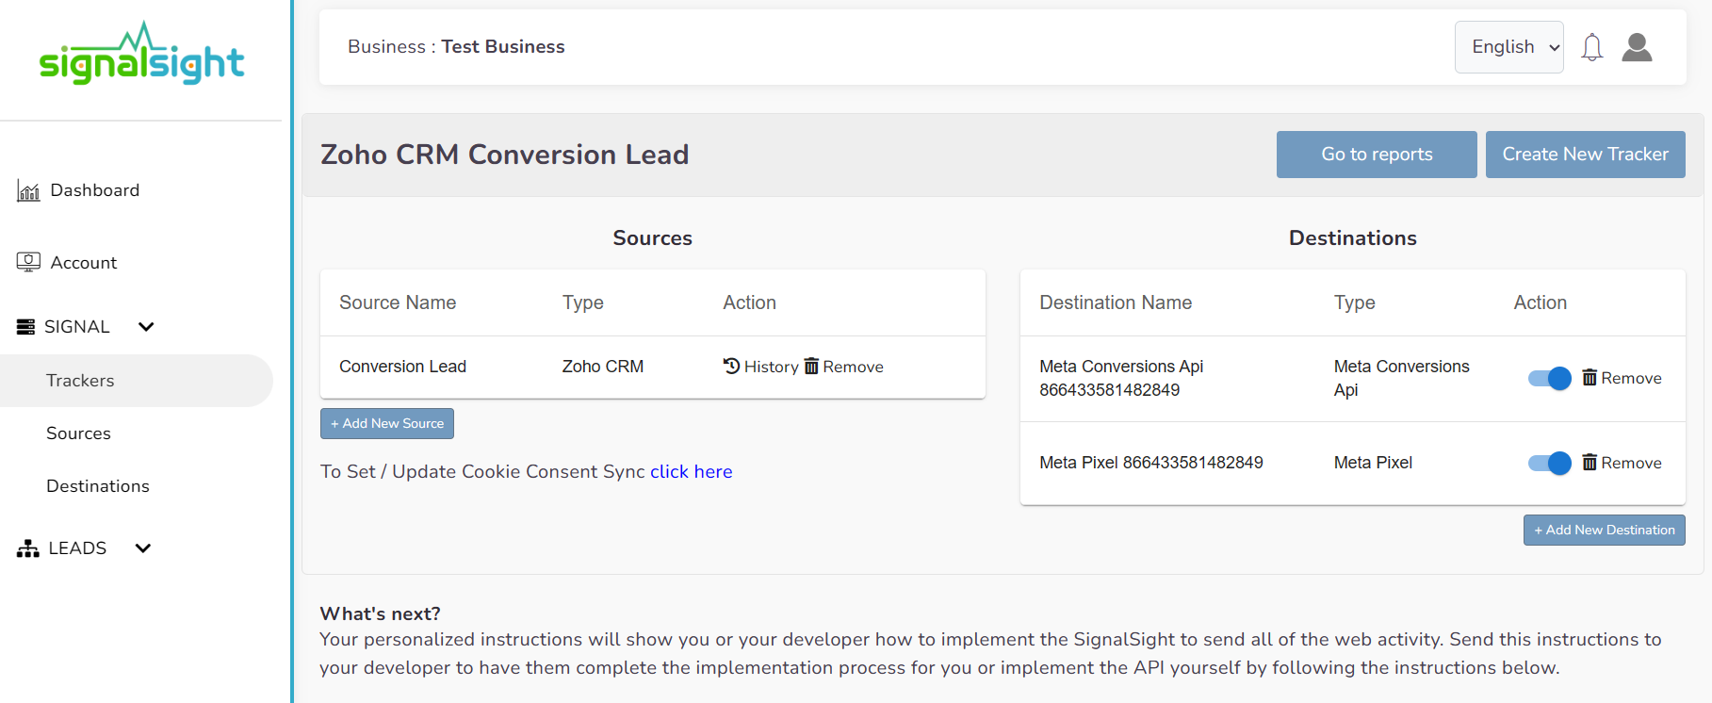Click Meta Pixel 866433581482849 name

1151,463
